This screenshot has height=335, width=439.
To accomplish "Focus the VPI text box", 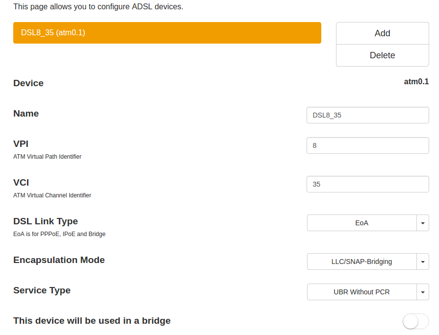I will coord(367,145).
